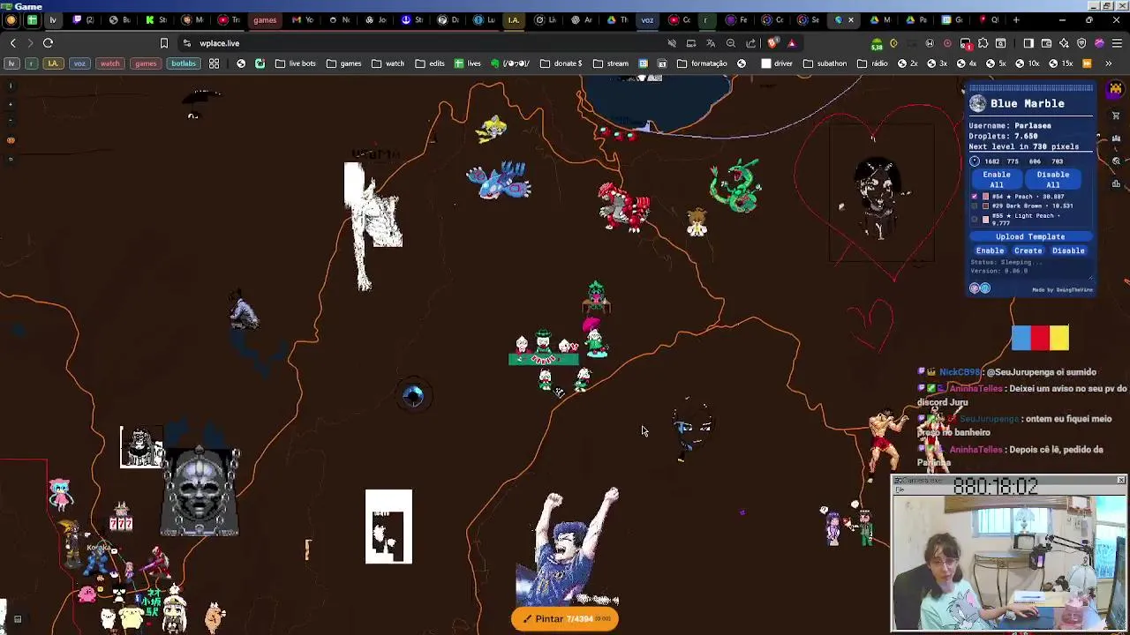Open the botlabs bookmark group label

(x=184, y=63)
